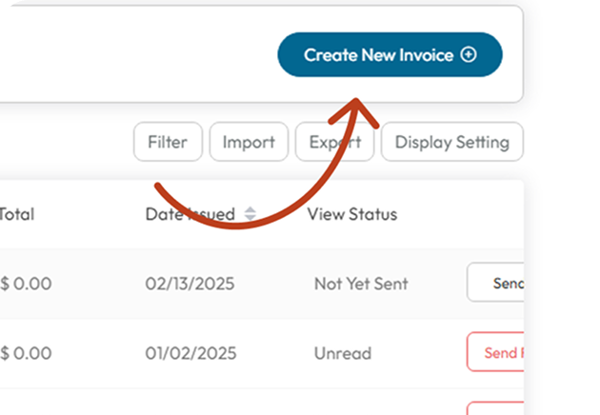Click the Send button in the 02/13/2025 row

[x=497, y=283]
